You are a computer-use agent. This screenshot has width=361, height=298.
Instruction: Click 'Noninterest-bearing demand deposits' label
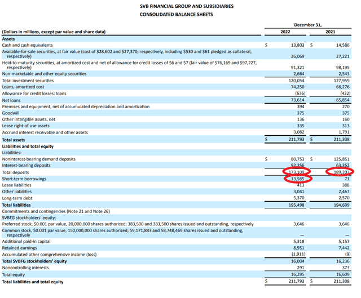(39, 159)
